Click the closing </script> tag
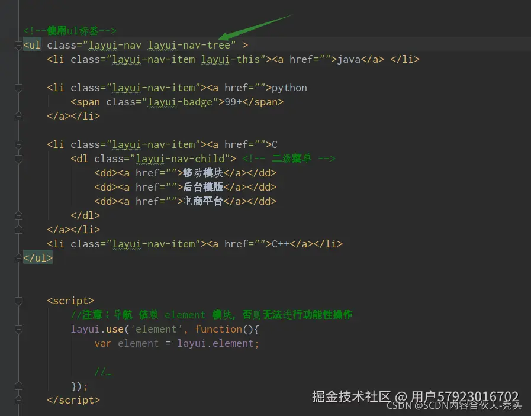This screenshot has width=531, height=416. click(73, 401)
